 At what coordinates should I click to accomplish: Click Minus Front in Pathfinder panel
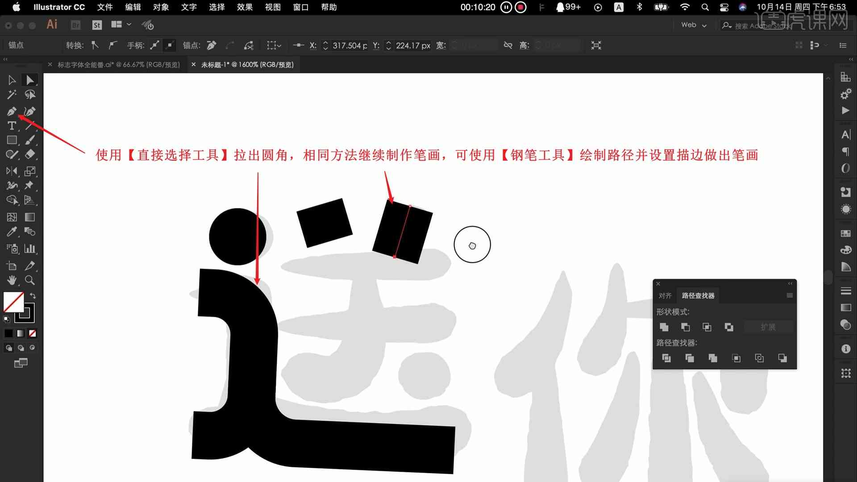coord(685,327)
